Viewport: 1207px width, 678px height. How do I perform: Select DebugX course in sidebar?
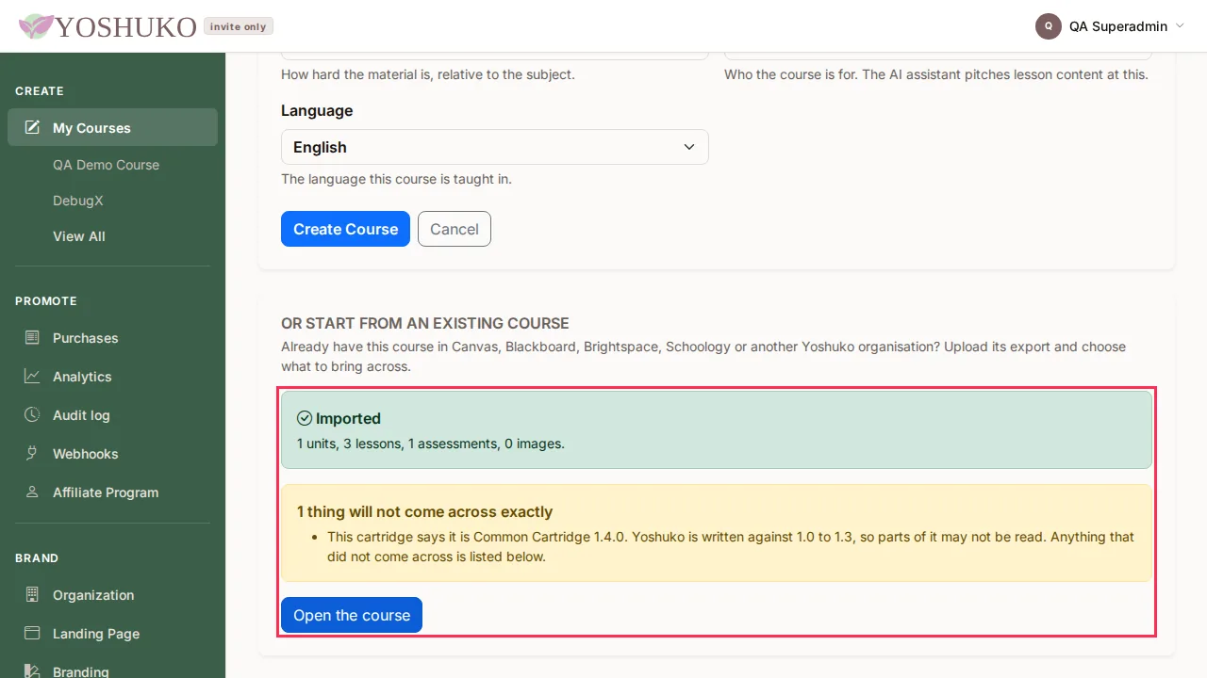click(78, 201)
